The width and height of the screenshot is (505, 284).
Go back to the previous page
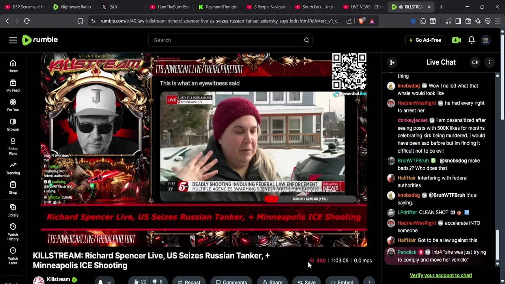(7, 21)
